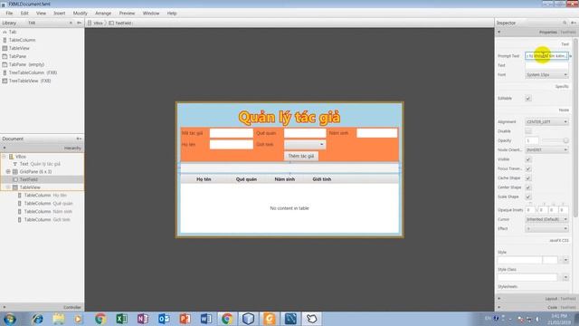Collapse the VBox tree node
The height and width of the screenshot is (326, 579).
point(4,157)
